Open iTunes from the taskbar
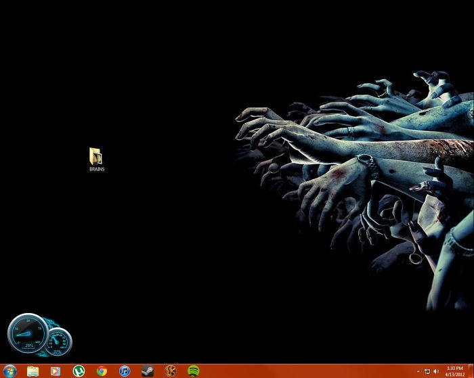This screenshot has width=474, height=378. (125, 371)
